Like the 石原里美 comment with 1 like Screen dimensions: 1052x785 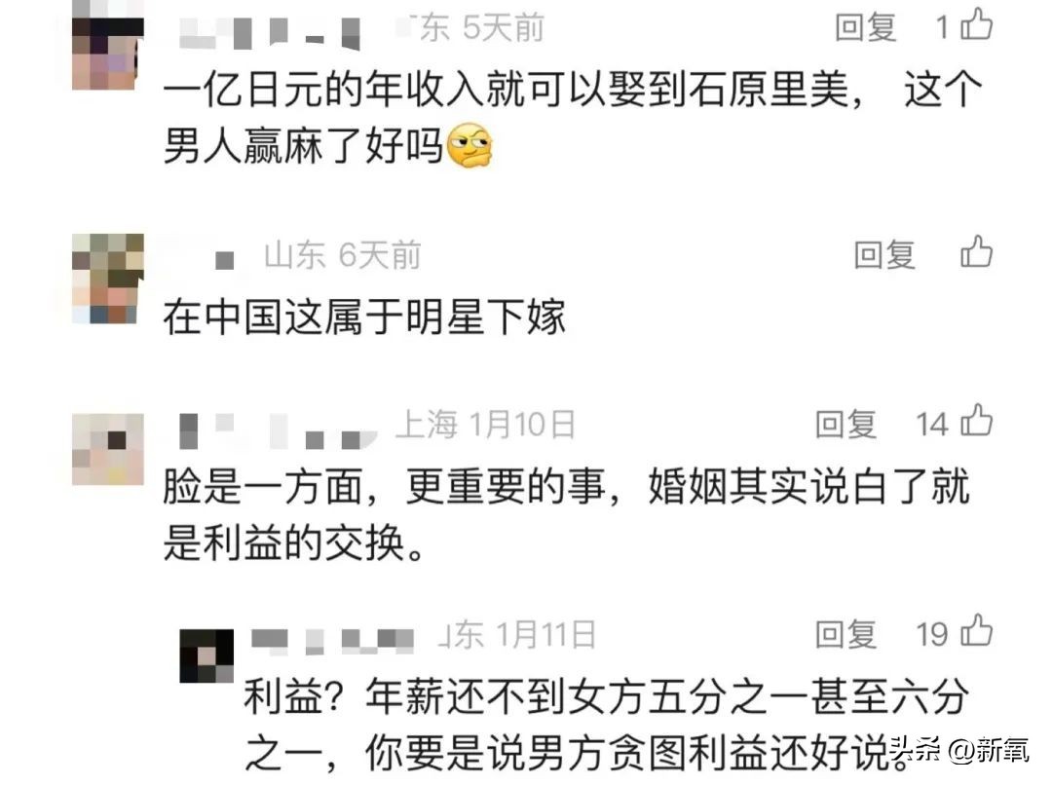tap(976, 24)
